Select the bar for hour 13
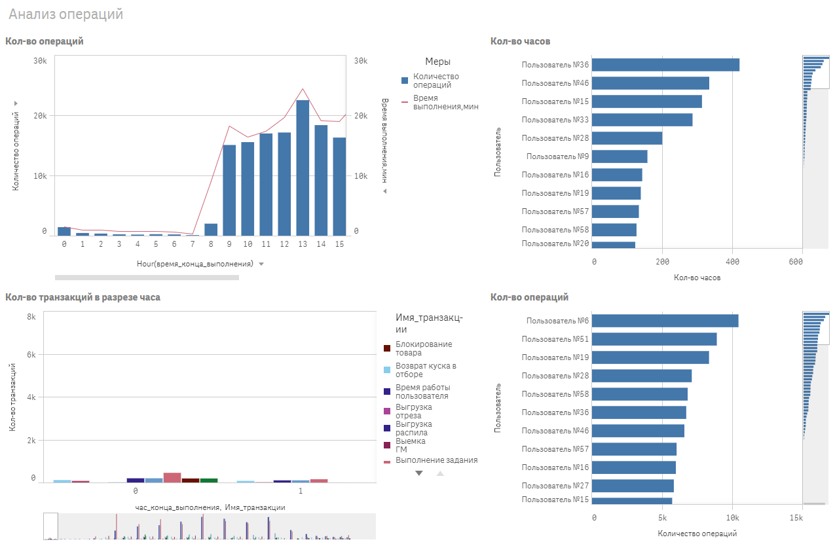 coord(303,168)
